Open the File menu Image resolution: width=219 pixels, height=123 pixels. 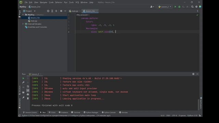[x=26, y=2]
